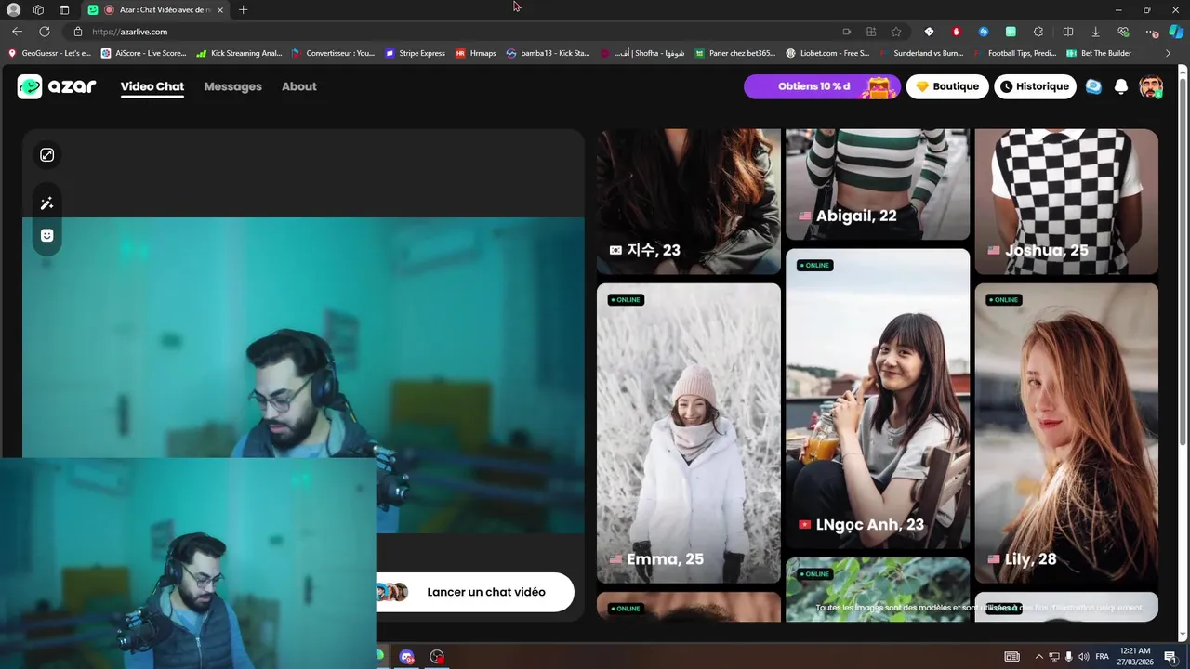Close the Azar browser tab
The width and height of the screenshot is (1190, 669).
tap(220, 10)
